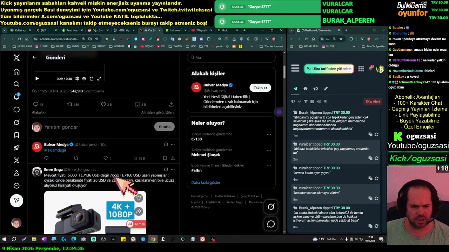The height and width of the screenshot is (252, 449).
Task: Open more options for #altın trend
Action: [269, 166]
